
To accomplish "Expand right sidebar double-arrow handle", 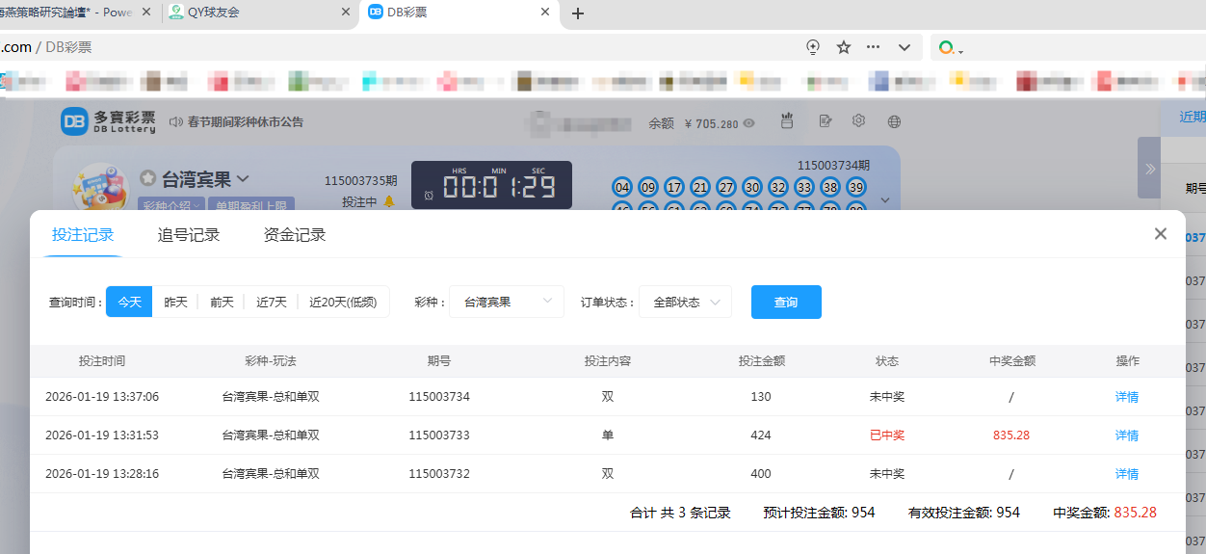I will (1149, 168).
